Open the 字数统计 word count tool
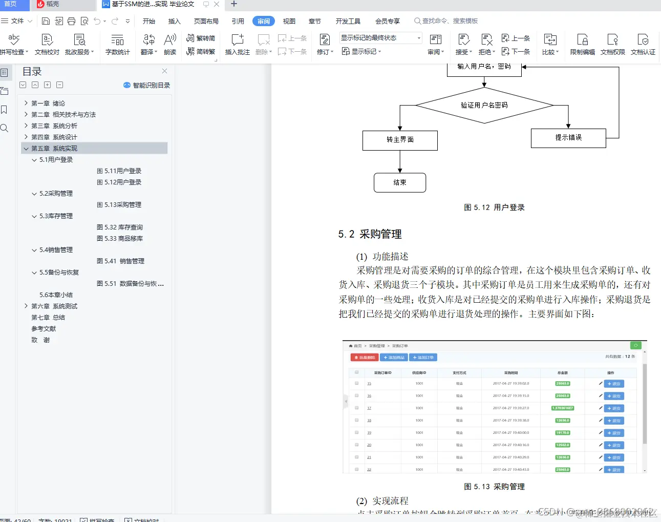Viewport: 661px width, 522px height. click(x=117, y=44)
